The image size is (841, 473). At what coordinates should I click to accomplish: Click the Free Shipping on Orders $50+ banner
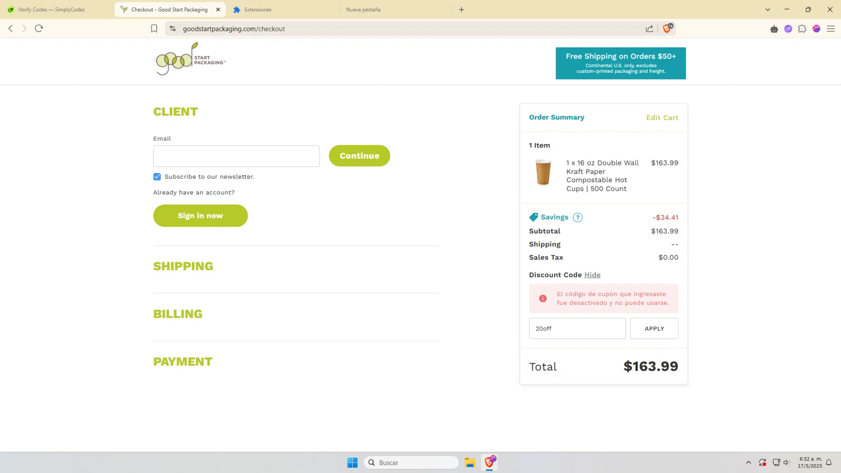621,63
